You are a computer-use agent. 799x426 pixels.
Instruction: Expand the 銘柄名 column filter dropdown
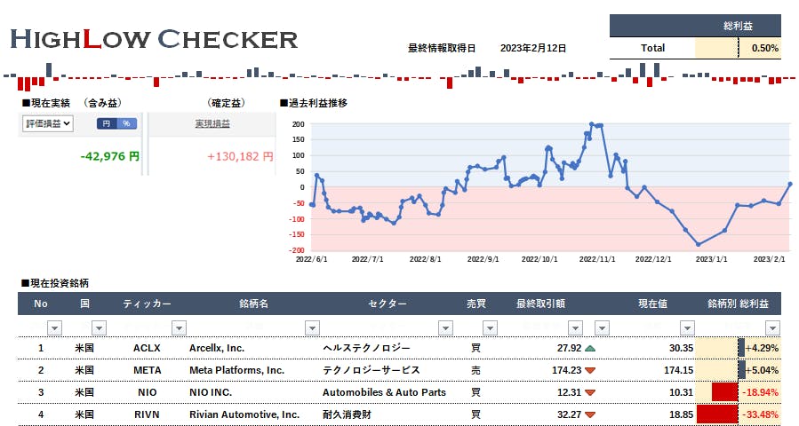[x=311, y=327]
